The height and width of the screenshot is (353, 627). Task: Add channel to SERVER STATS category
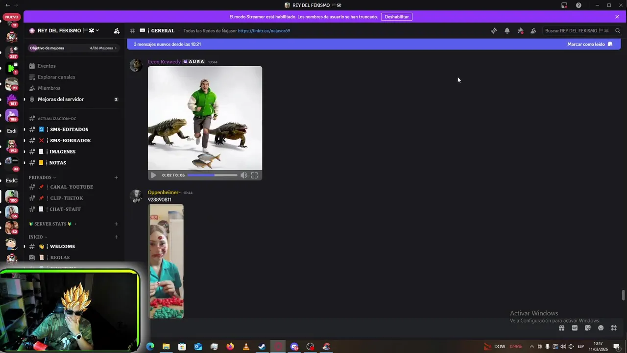[116, 224]
